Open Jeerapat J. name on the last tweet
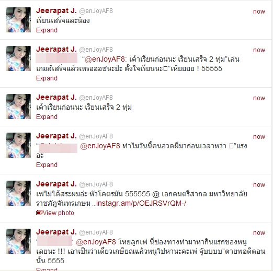 click(56, 232)
